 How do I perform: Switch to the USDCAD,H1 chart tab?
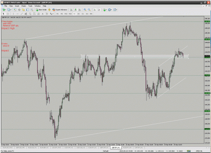click(x=81, y=148)
